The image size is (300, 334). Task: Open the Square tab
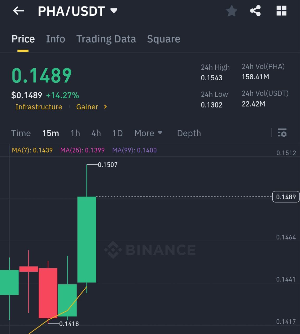[x=164, y=39]
